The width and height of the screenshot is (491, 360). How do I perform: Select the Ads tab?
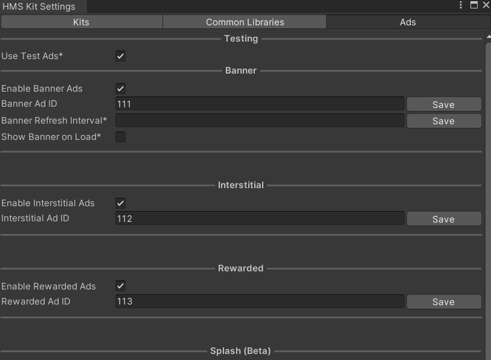click(x=408, y=22)
